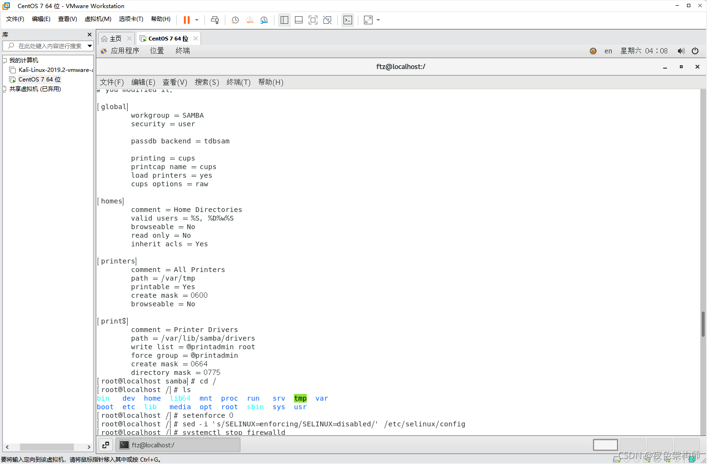Pause the running virtual machine
707x464 pixels.
[187, 20]
